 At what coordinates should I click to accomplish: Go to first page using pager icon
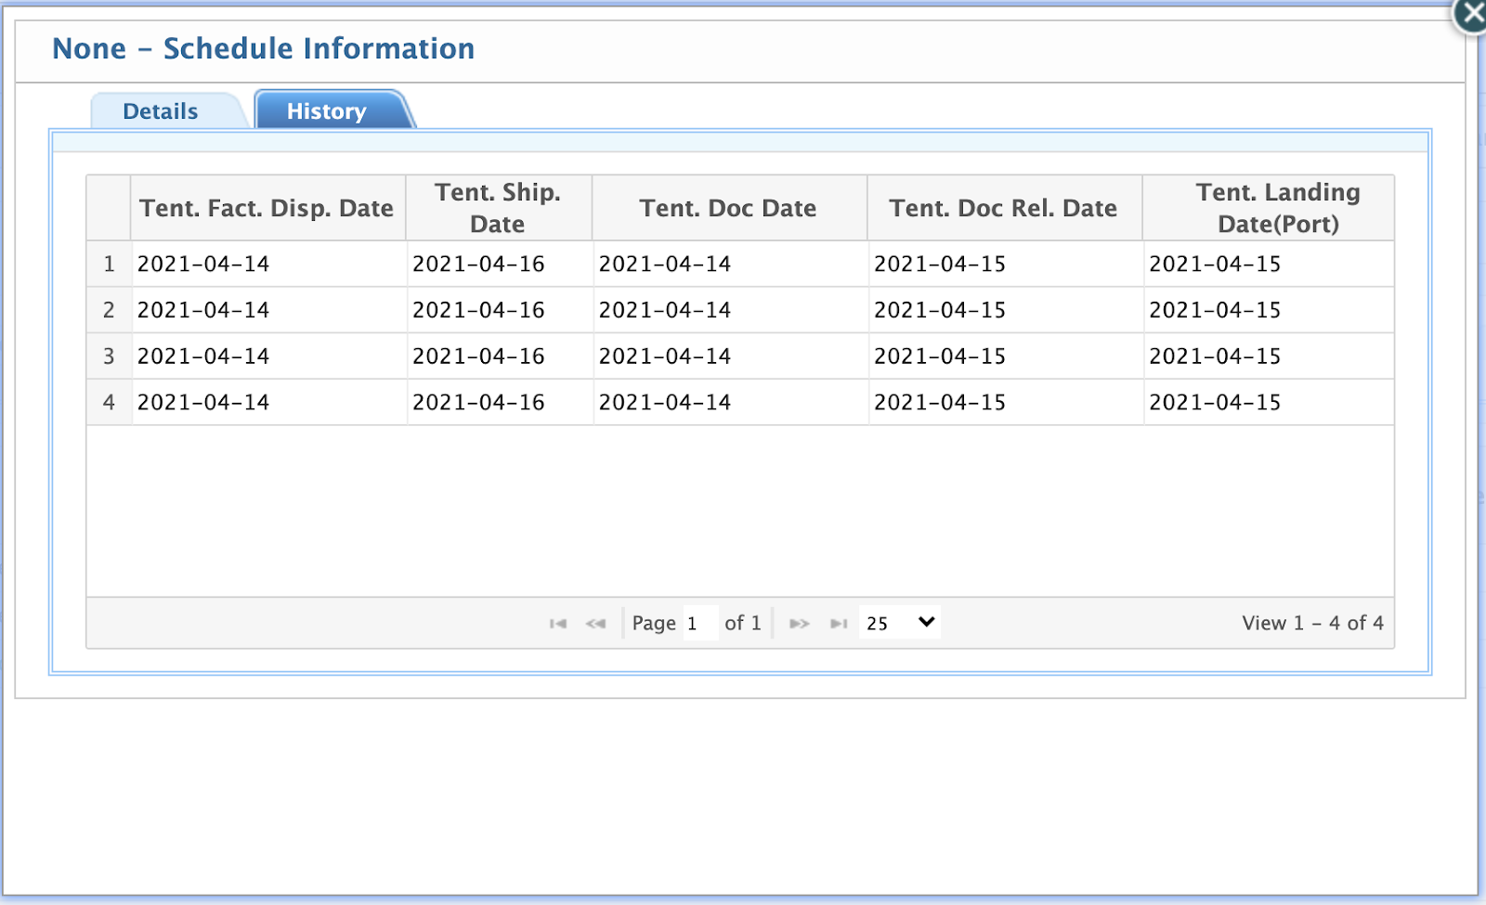[557, 624]
